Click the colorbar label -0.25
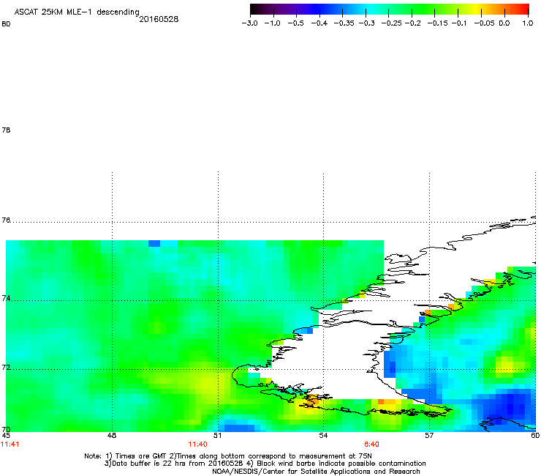Viewport: 541px width, 476px height. [391, 23]
